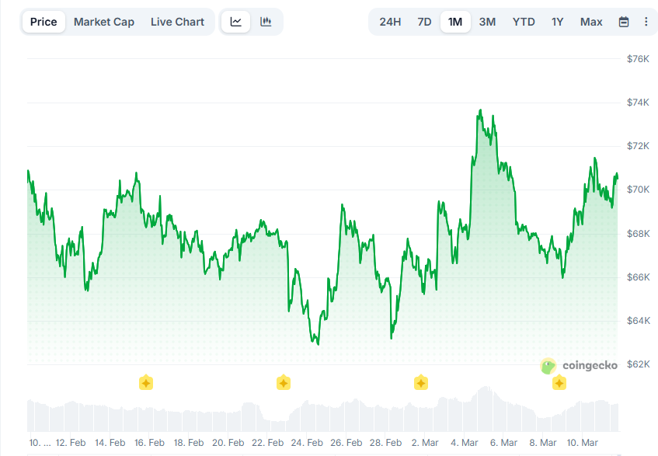Click the star marker near 8 Mar
The width and height of the screenshot is (658, 456).
(x=559, y=382)
